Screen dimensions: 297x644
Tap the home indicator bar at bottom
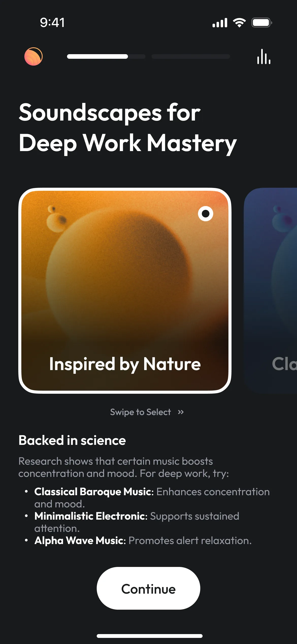coord(150,636)
